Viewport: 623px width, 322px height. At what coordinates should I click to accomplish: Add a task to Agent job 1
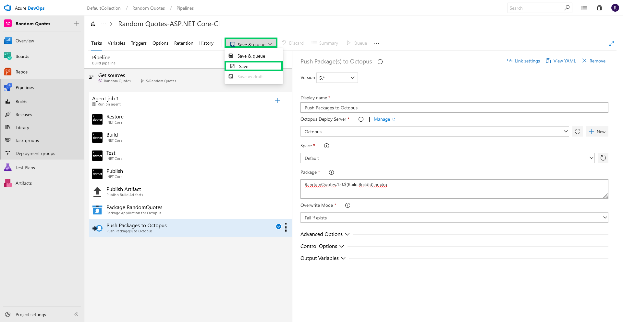coord(277,100)
